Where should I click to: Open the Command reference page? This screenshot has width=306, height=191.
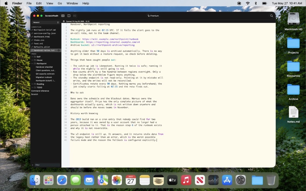click(x=40, y=91)
